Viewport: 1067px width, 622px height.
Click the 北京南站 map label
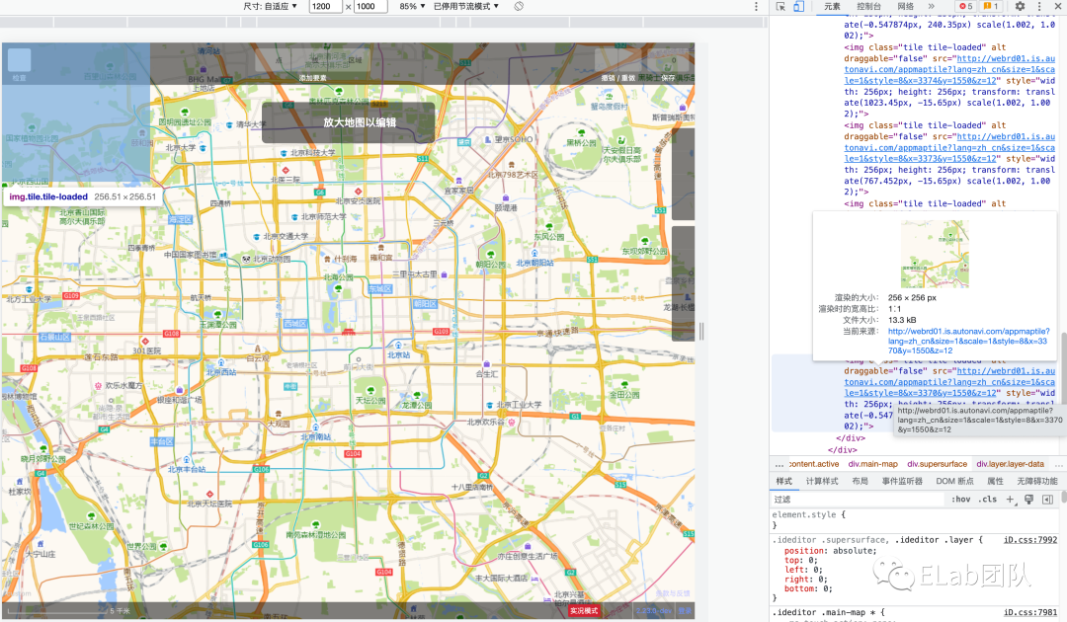click(316, 436)
